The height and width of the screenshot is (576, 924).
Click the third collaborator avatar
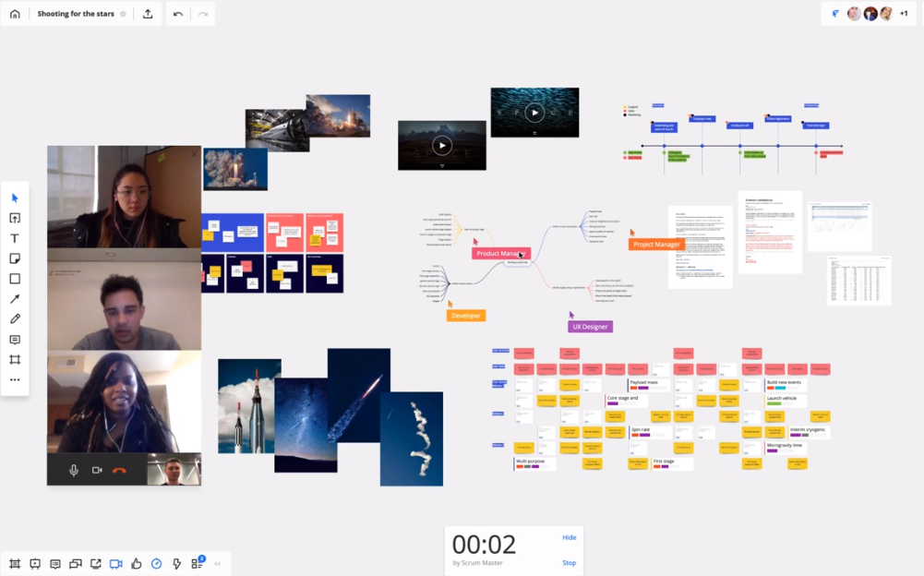tap(886, 14)
